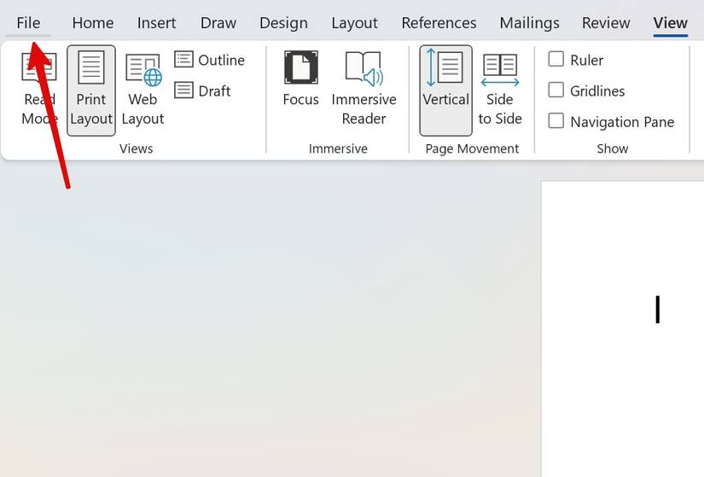Go to the Review tab
The image size is (704, 477).
[606, 23]
